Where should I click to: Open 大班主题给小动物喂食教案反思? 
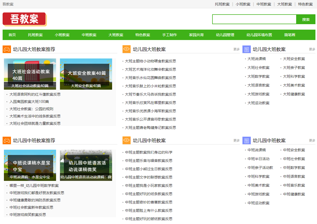click(150, 61)
